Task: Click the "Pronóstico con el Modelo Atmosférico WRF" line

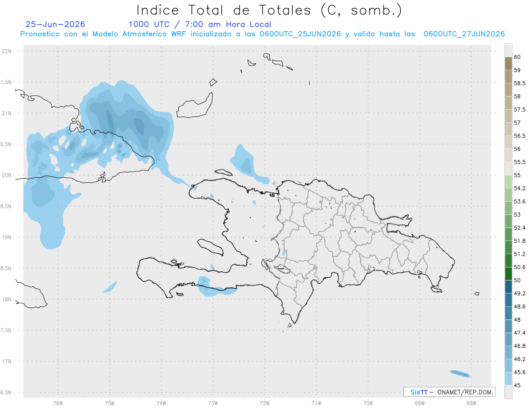Action: [x=262, y=34]
